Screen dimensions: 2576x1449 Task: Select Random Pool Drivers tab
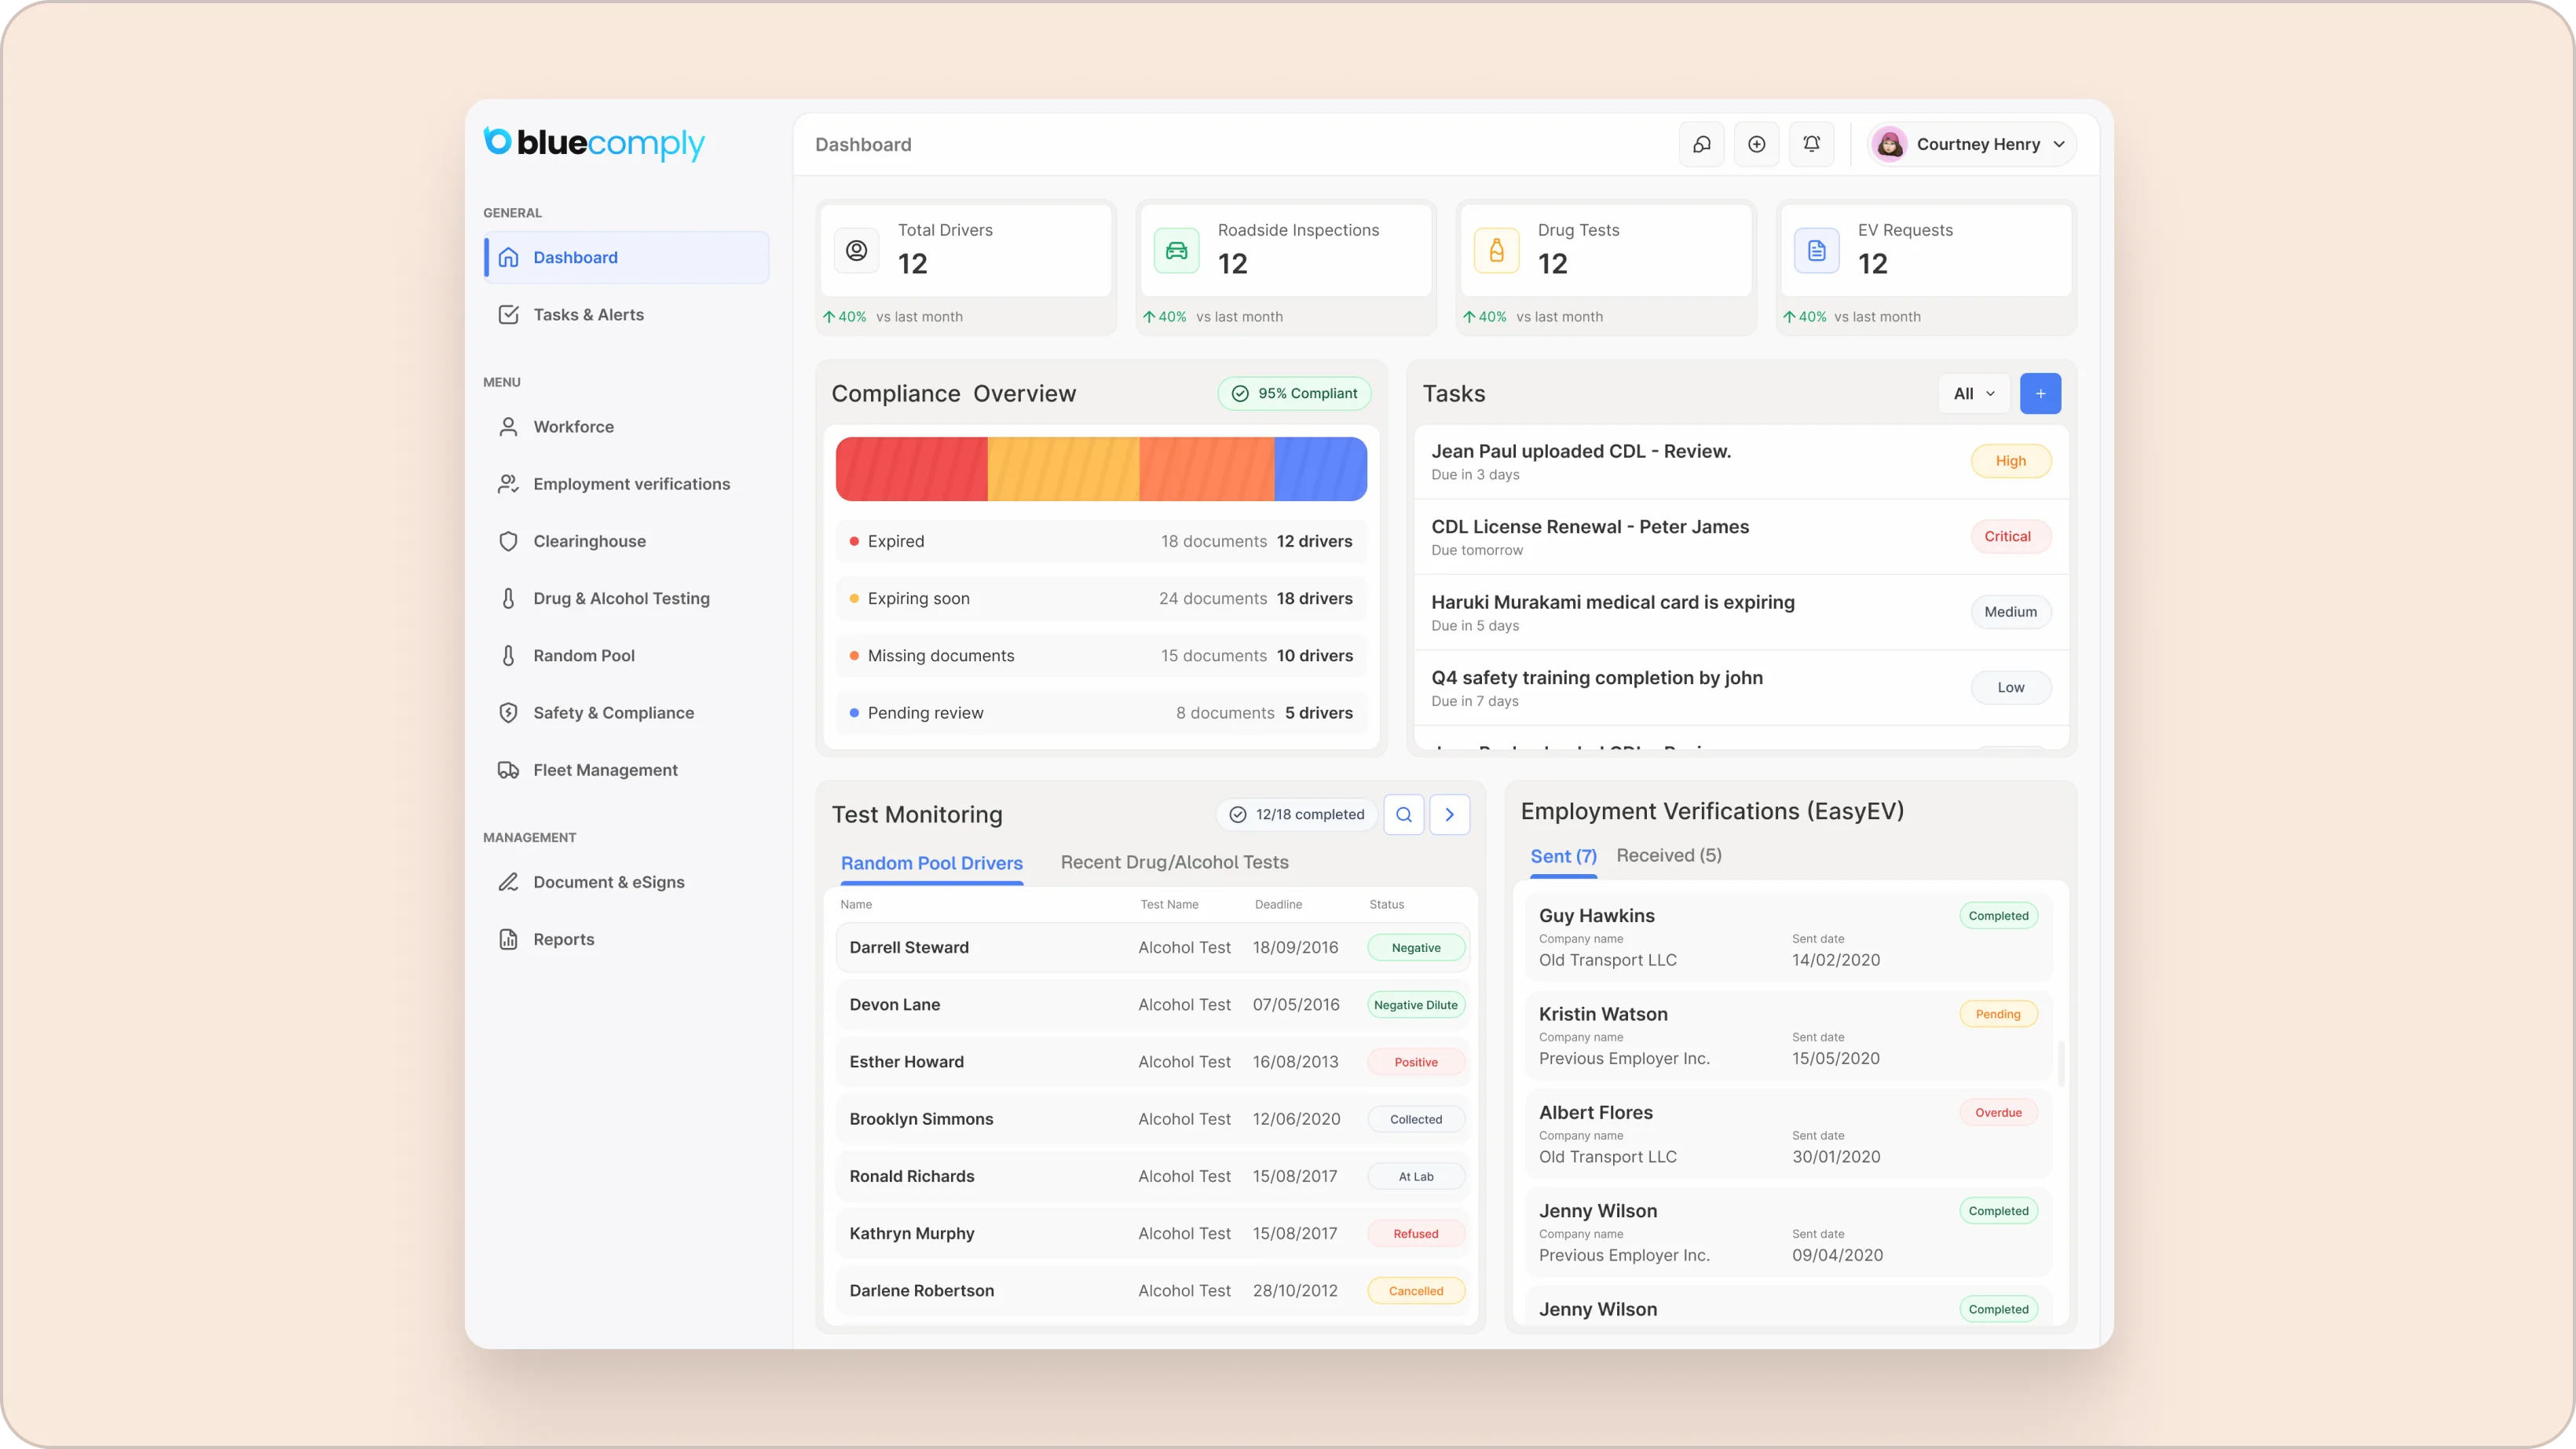click(x=931, y=863)
